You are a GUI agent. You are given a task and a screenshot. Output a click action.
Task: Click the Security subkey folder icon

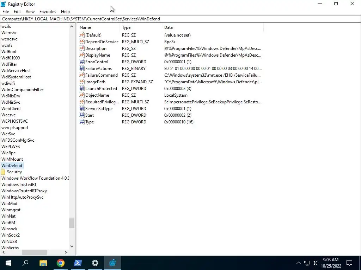coord(3,172)
